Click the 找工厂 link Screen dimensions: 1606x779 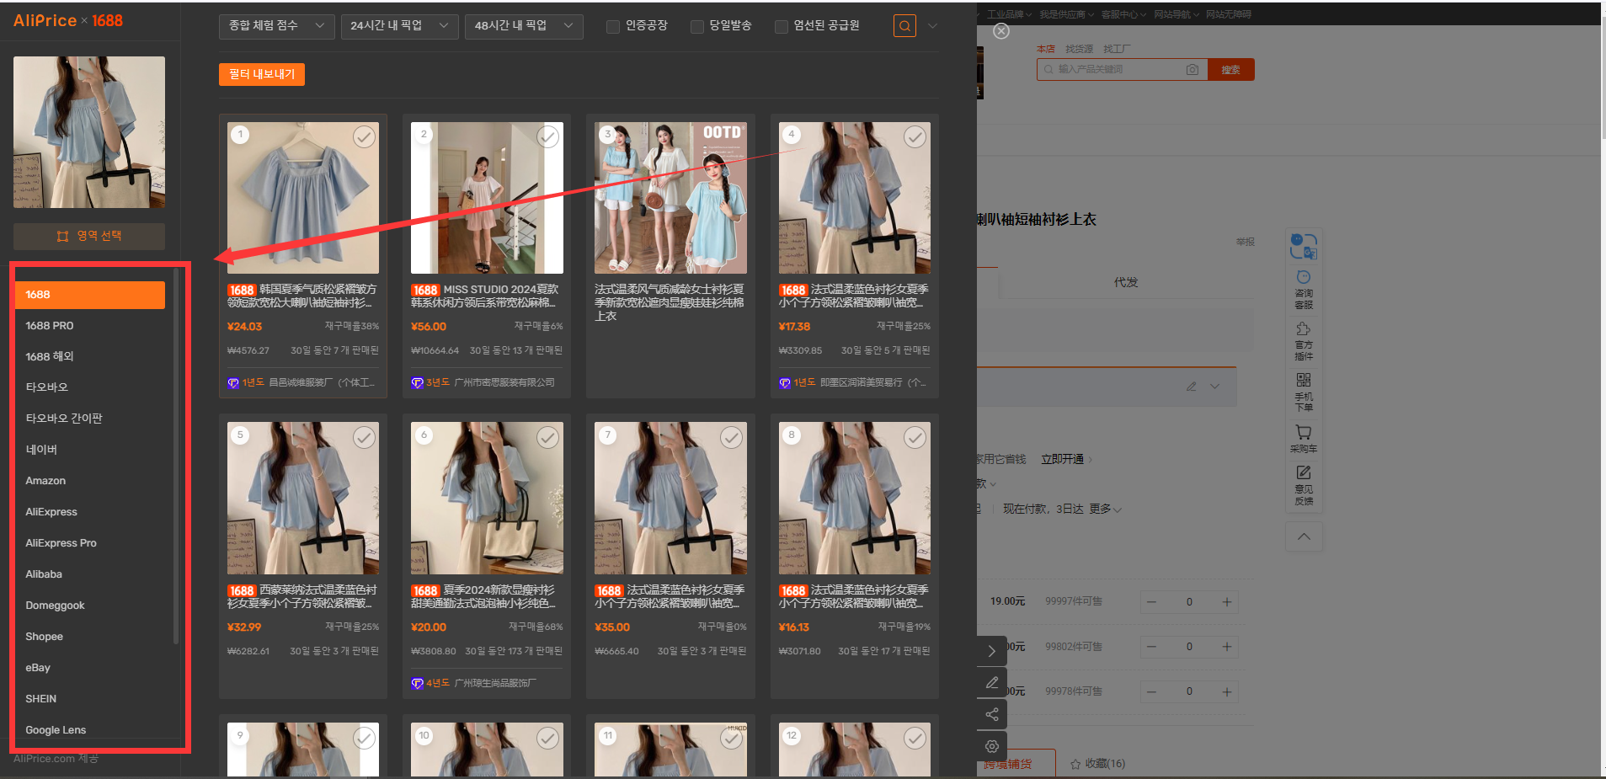[1117, 49]
